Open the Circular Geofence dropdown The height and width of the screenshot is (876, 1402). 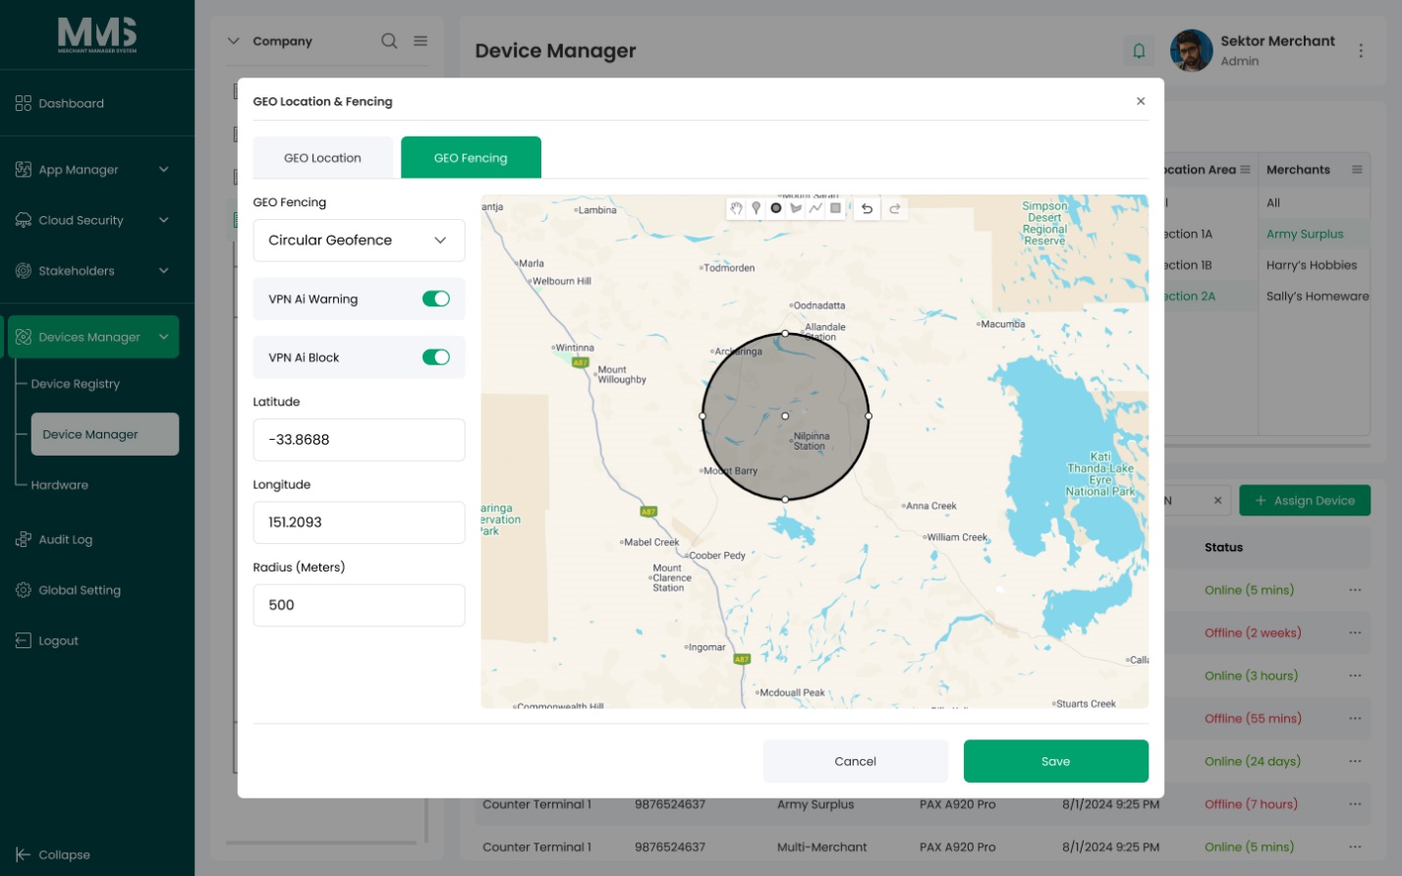pyautogui.click(x=359, y=241)
